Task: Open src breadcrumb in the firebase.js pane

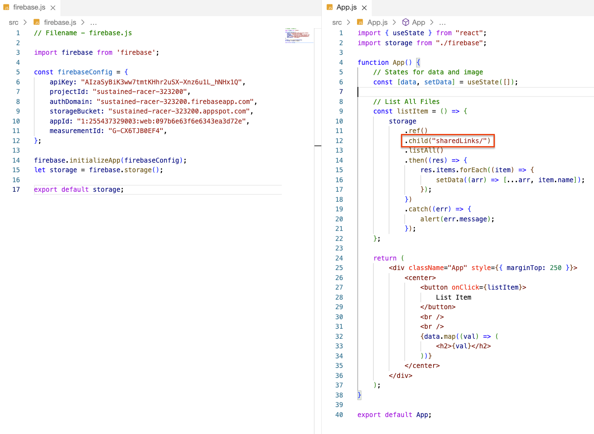Action: coord(13,23)
